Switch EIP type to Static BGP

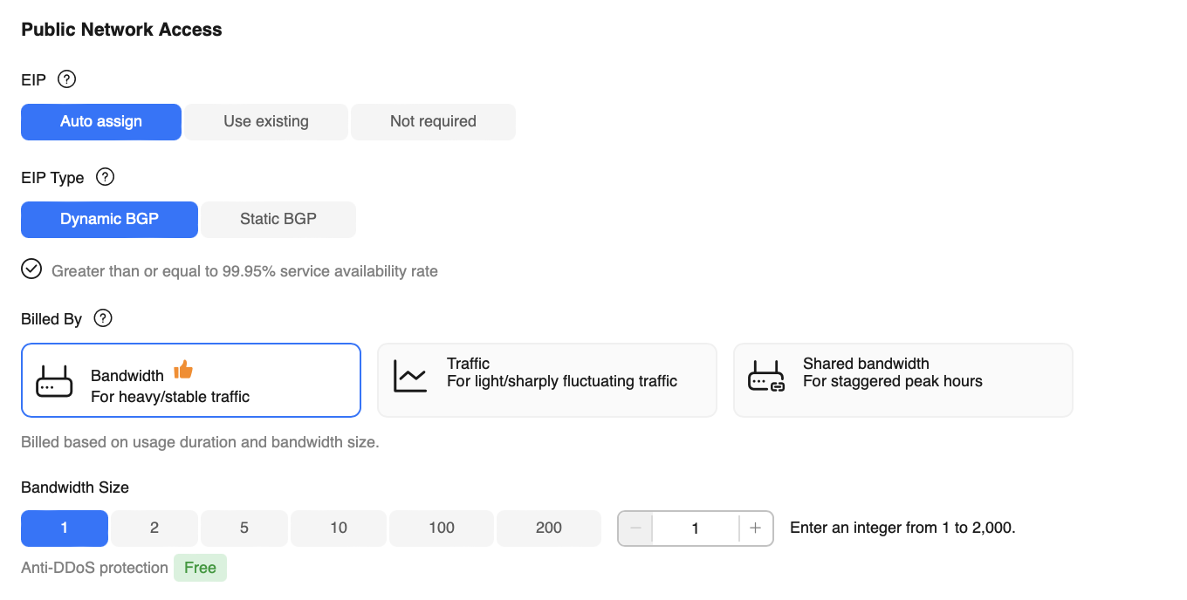(278, 220)
